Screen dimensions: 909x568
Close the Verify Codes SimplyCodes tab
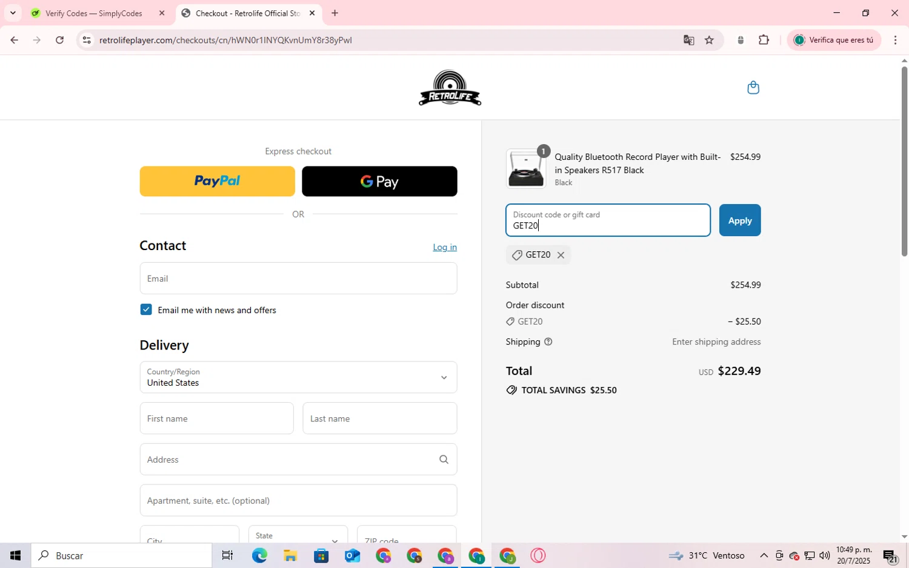162,13
